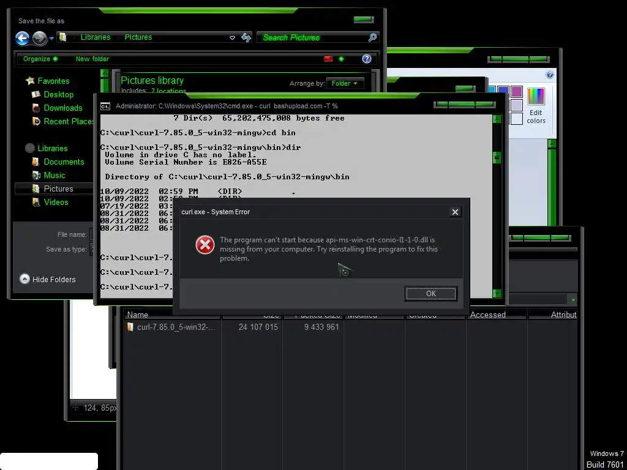Viewport: 627px width, 470px height.
Task: Click cmd window scrollbar down arrow
Action: [x=497, y=293]
